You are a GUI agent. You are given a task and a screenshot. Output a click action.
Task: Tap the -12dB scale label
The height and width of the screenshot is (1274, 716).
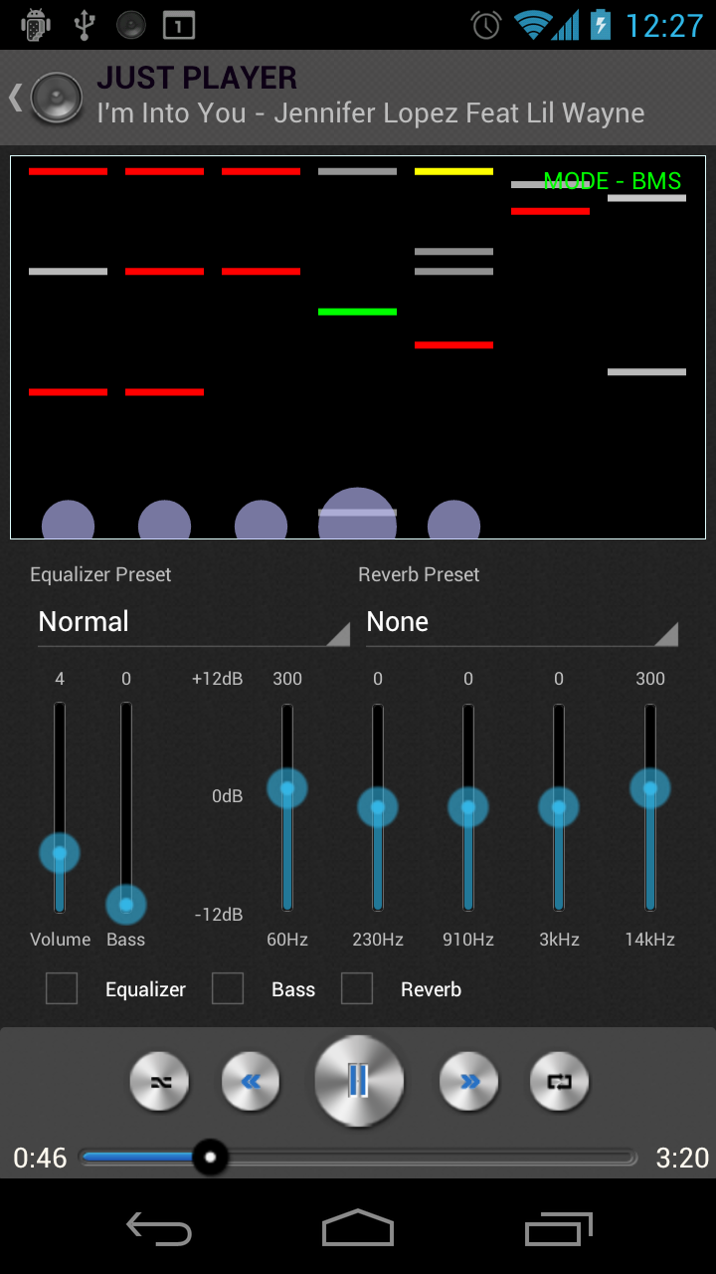(219, 915)
